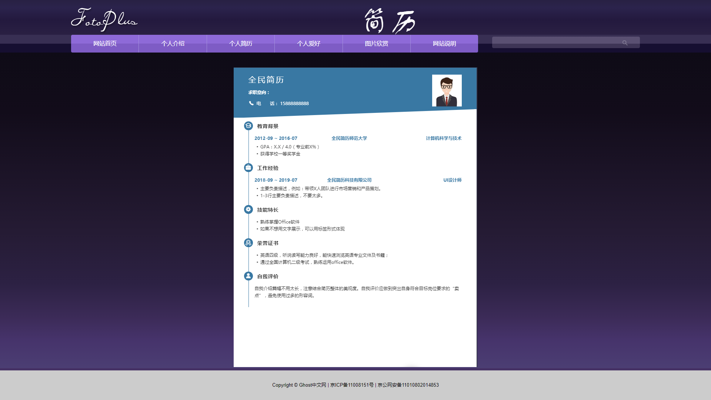Open the 图片欣赏 tab

(x=376, y=44)
